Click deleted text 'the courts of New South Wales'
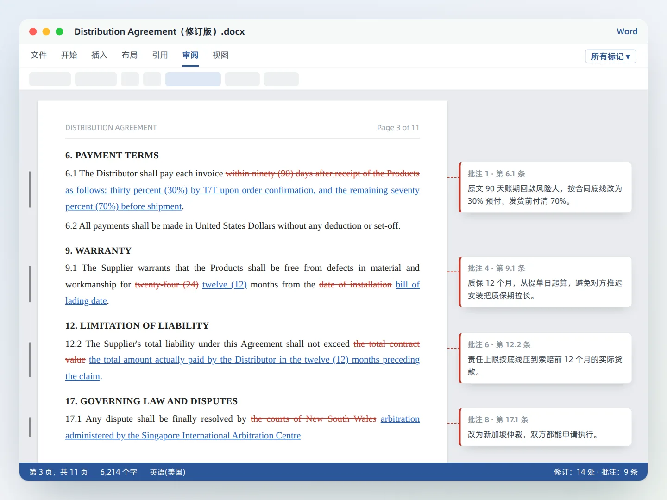Image resolution: width=667 pixels, height=500 pixels. (314, 419)
